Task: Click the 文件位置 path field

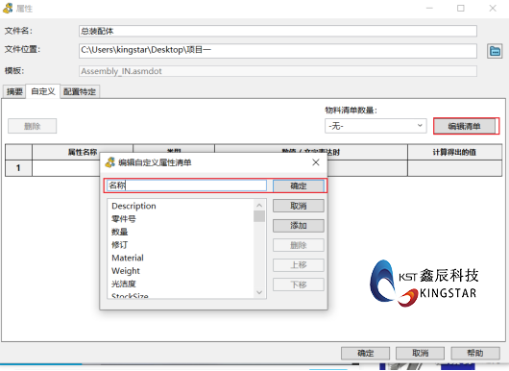Action: click(278, 51)
